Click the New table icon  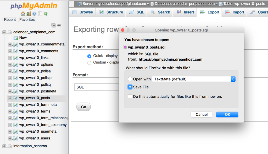[x=16, y=38]
